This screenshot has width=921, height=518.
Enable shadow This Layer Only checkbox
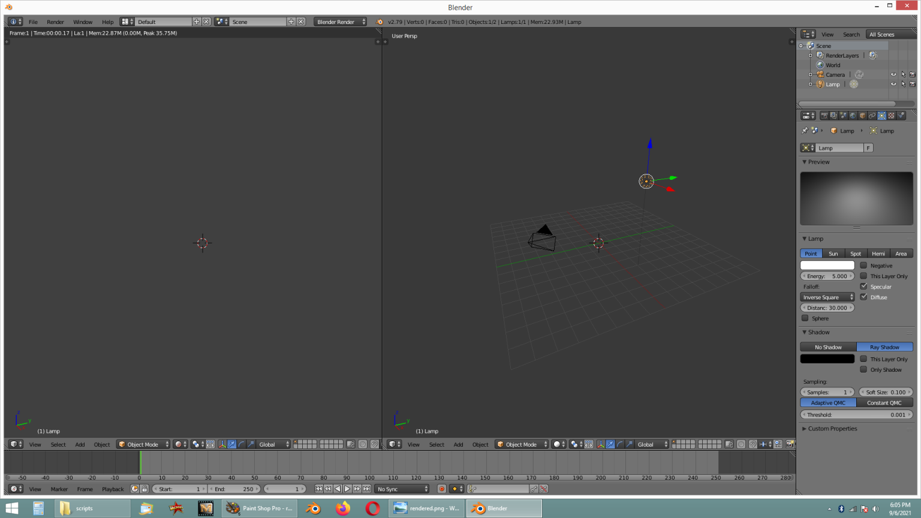point(863,359)
